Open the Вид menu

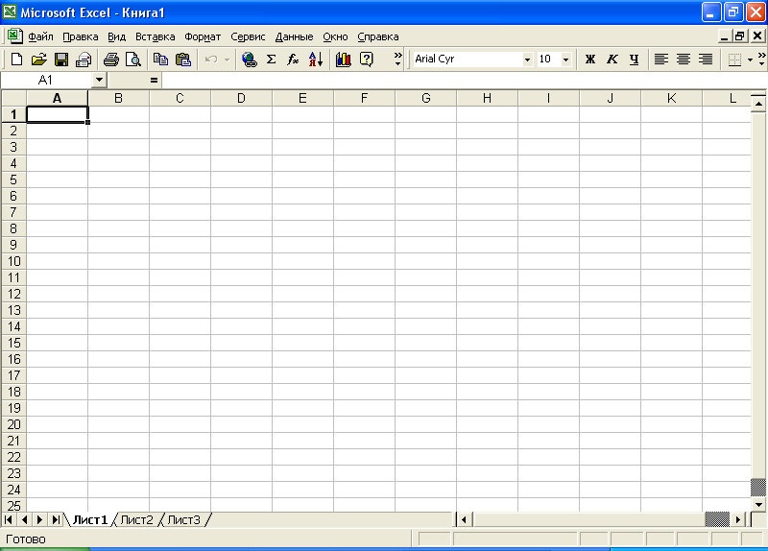point(116,36)
